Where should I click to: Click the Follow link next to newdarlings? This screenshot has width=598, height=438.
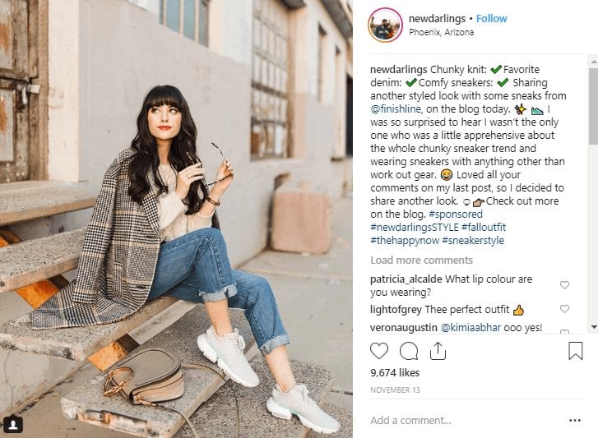coord(492,18)
